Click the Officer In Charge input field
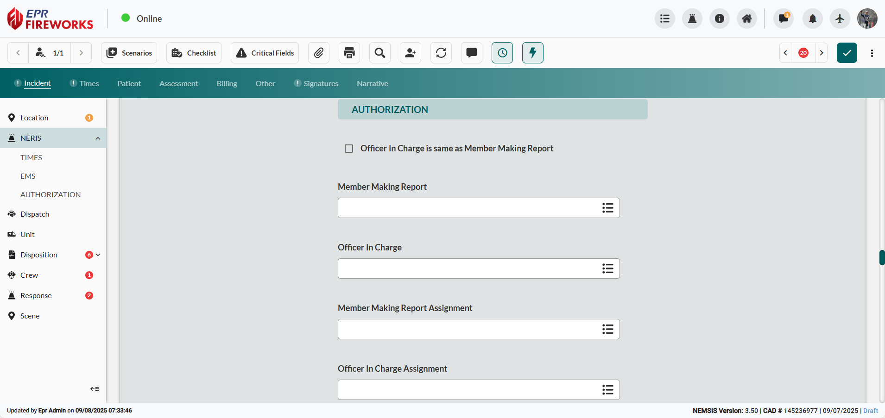 (x=468, y=268)
